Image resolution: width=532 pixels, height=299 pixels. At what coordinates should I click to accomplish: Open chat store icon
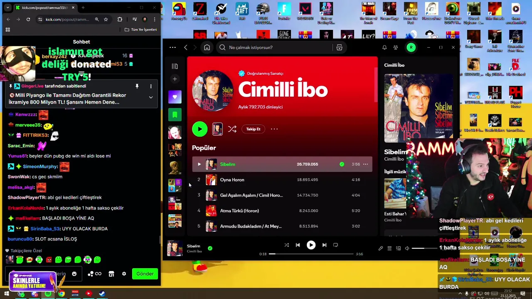[111, 274]
